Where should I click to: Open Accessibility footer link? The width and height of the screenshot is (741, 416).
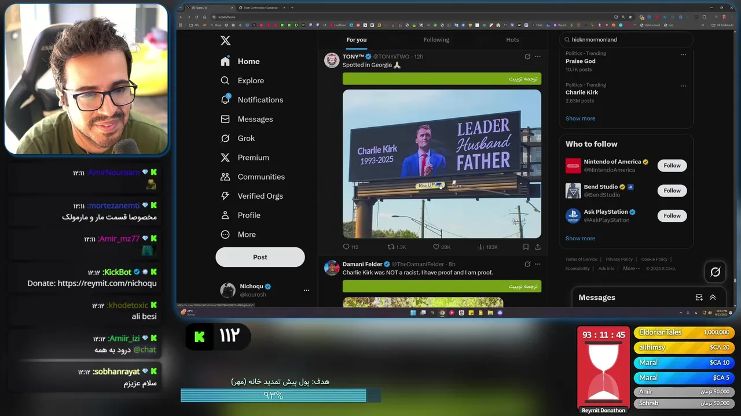point(578,268)
